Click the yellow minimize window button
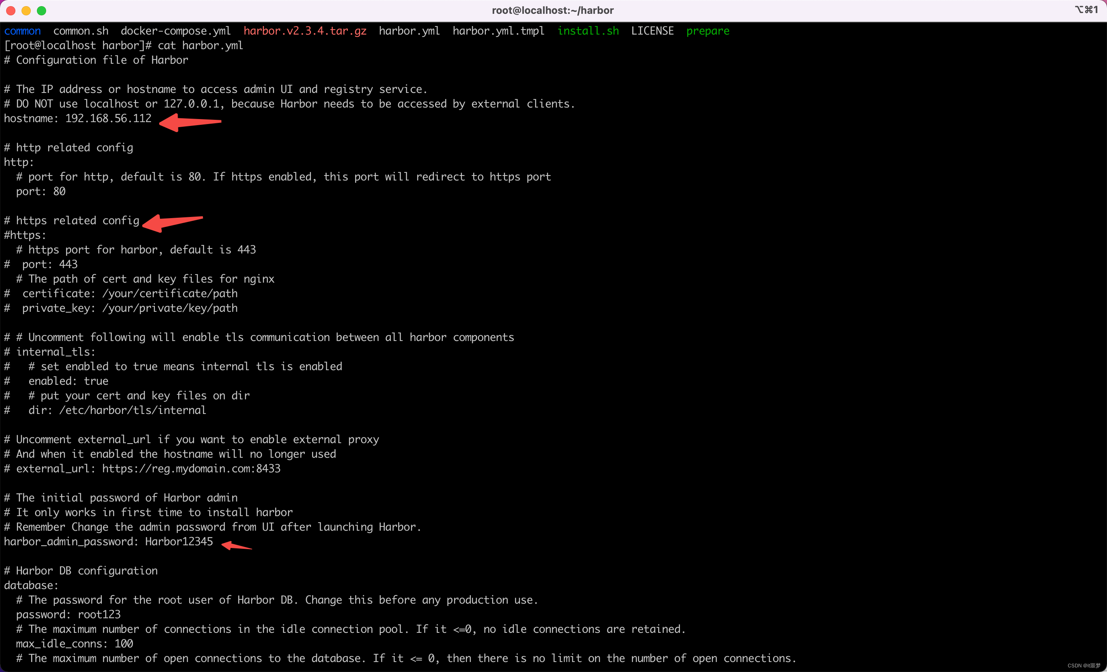Screen dimensions: 1107x672 26,10
